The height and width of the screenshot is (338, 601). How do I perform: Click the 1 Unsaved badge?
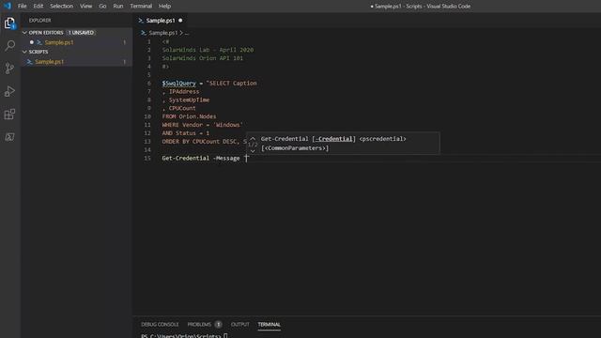[x=81, y=33]
